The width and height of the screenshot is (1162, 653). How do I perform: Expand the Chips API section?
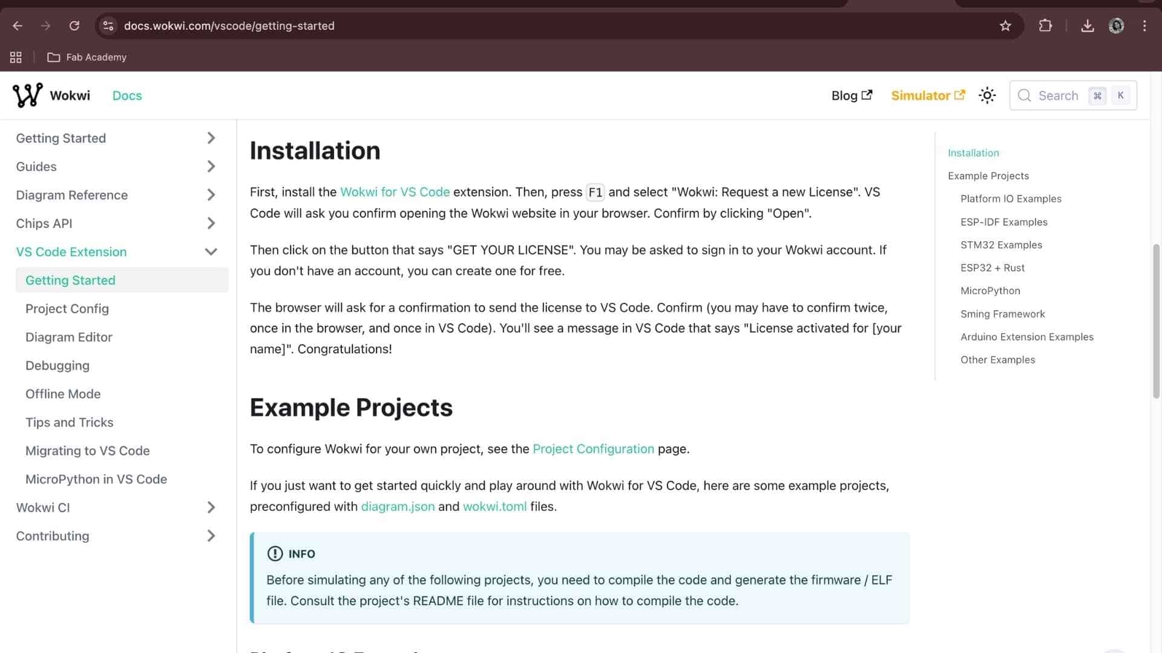pos(211,223)
